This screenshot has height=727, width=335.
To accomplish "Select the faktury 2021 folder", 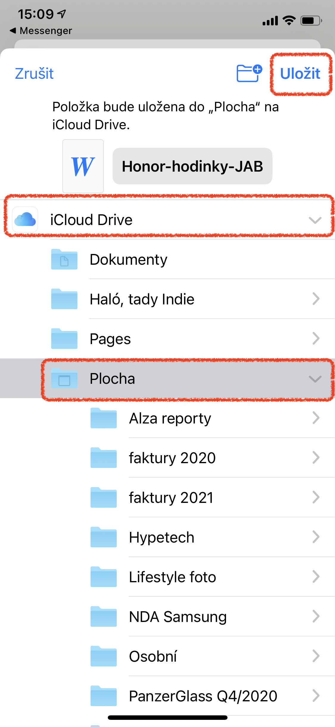I will tap(171, 498).
